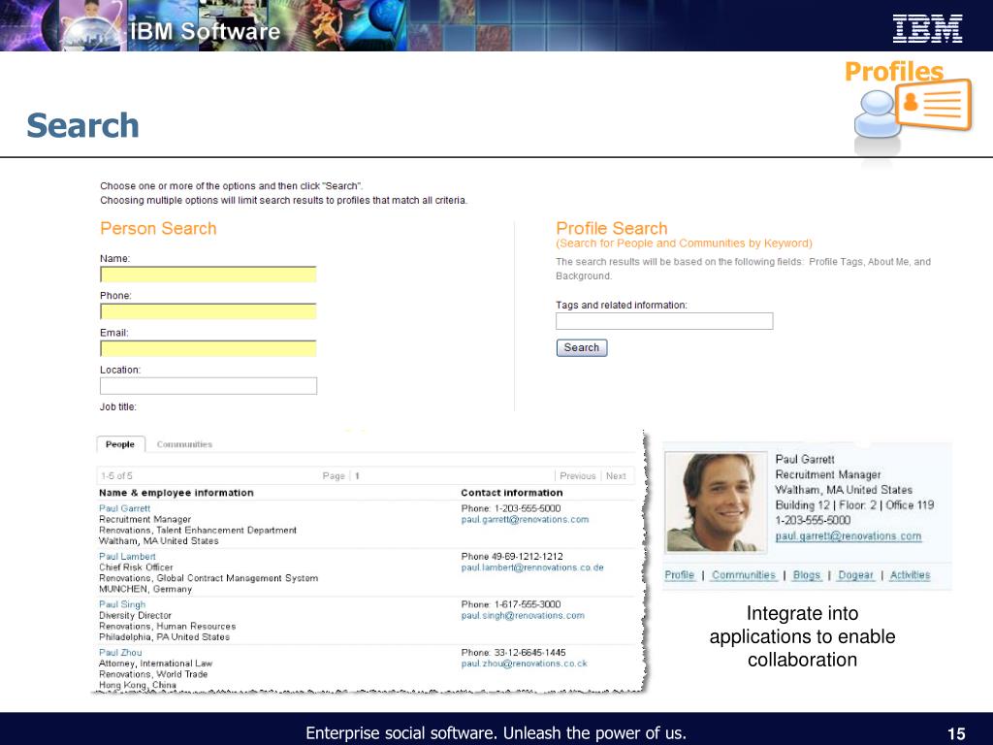The height and width of the screenshot is (745, 993).
Task: Open Paul Lambert's profile link
Action: pyautogui.click(x=127, y=556)
